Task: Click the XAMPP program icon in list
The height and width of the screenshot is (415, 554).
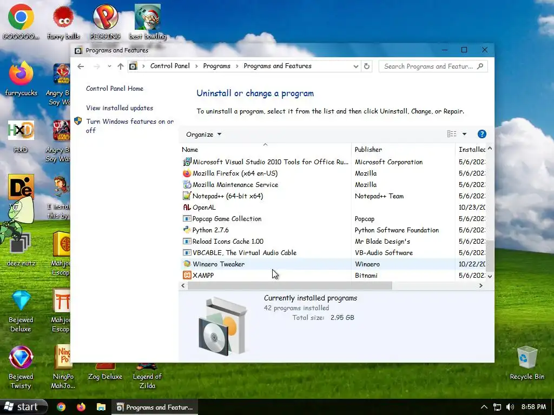Action: point(187,275)
